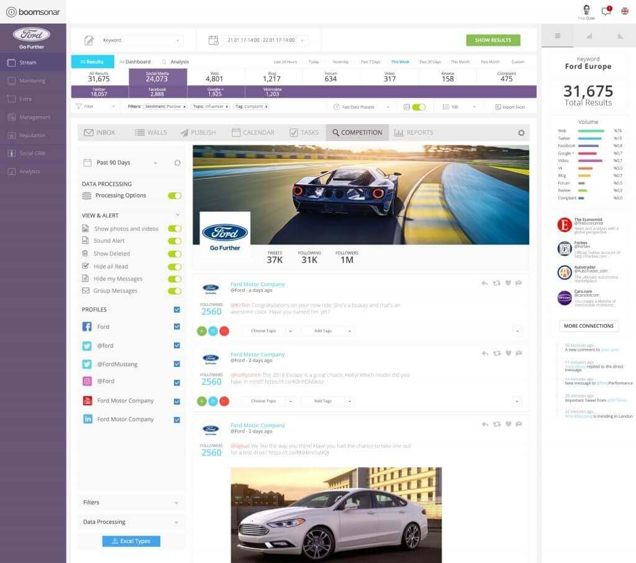The width and height of the screenshot is (636, 563).
Task: Reply to the first Ford tweet
Action: coord(484,283)
